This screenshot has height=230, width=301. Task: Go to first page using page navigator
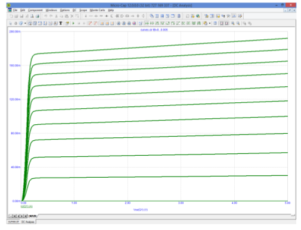click(x=14, y=216)
